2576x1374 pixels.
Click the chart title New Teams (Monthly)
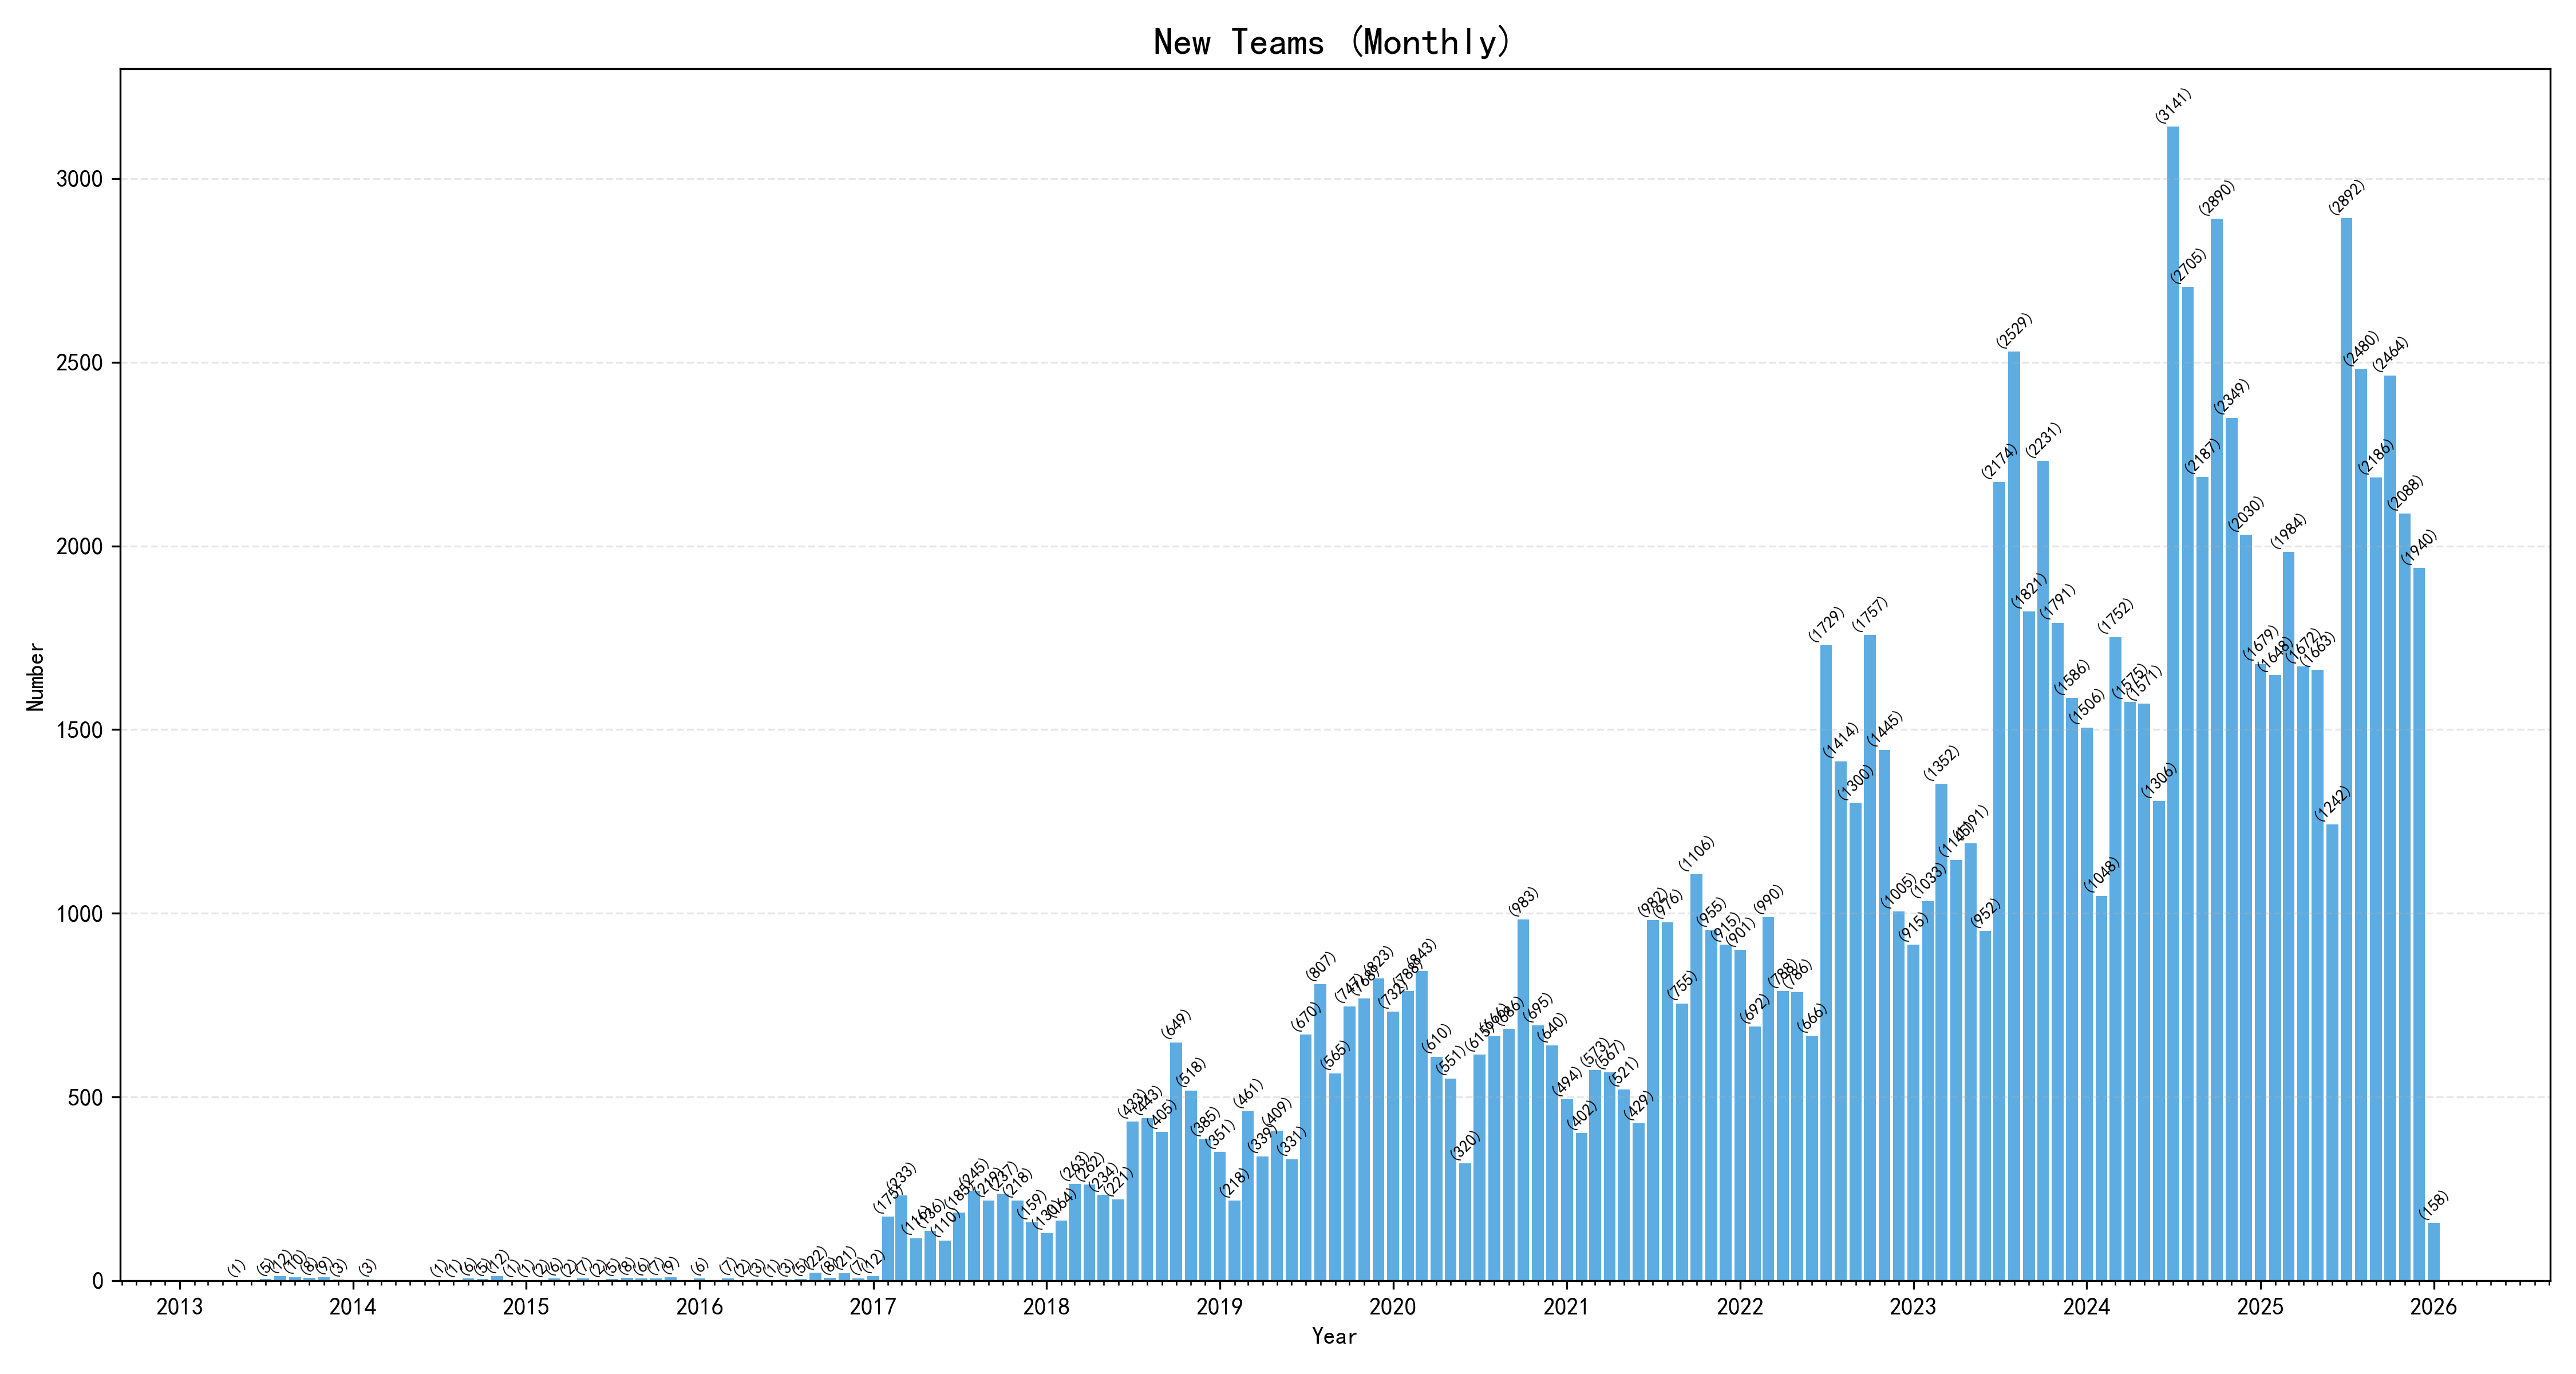coord(1333,42)
